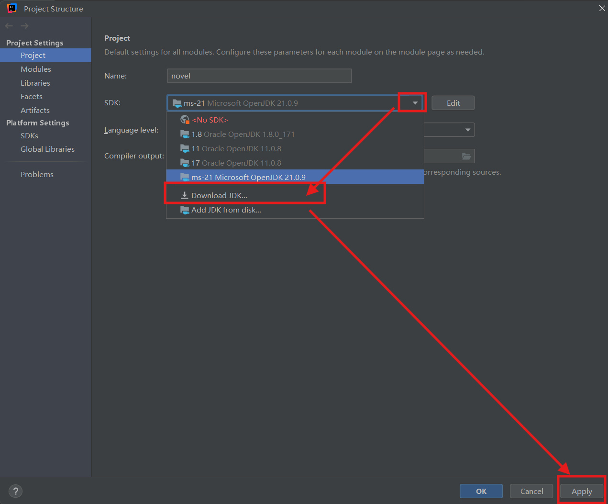The width and height of the screenshot is (608, 504).
Task: Click Download JDK... option
Action: coord(295,195)
